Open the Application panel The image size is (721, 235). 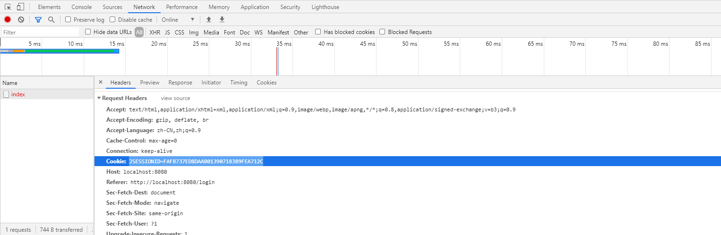(255, 7)
